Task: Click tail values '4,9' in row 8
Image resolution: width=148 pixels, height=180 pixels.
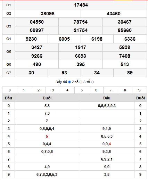Action: (x=47, y=167)
